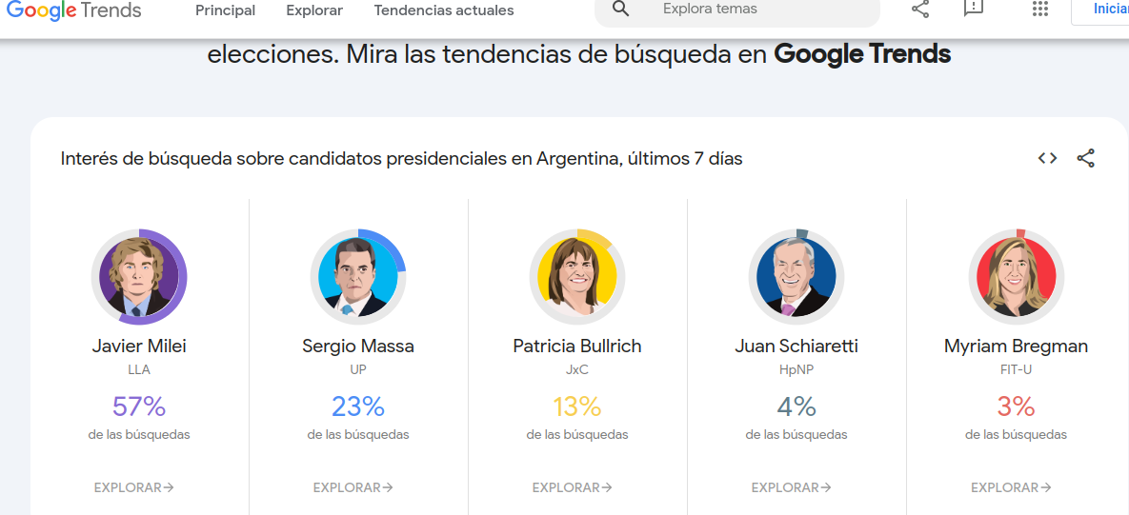Focus the Explora temas search field
This screenshot has height=515, width=1129.
753,10
